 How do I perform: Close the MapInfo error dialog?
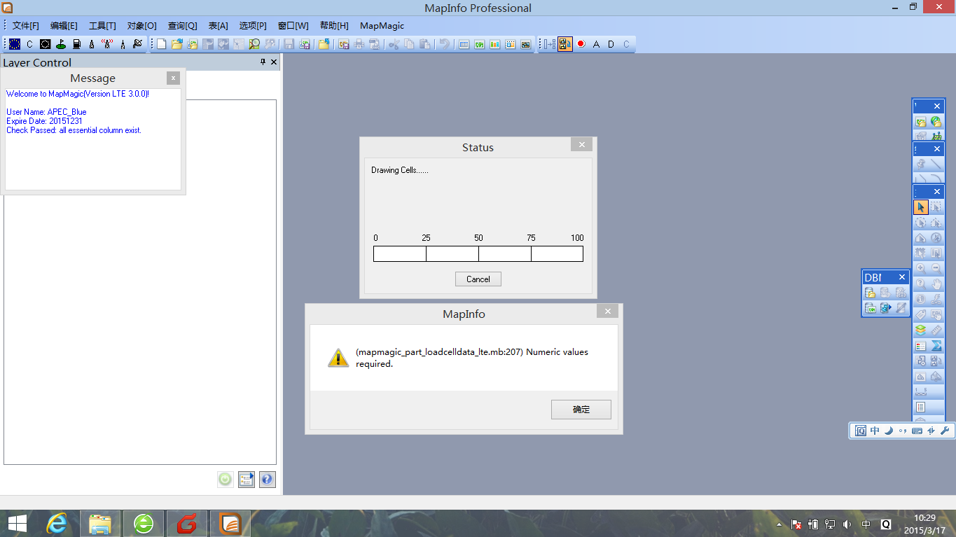point(608,312)
